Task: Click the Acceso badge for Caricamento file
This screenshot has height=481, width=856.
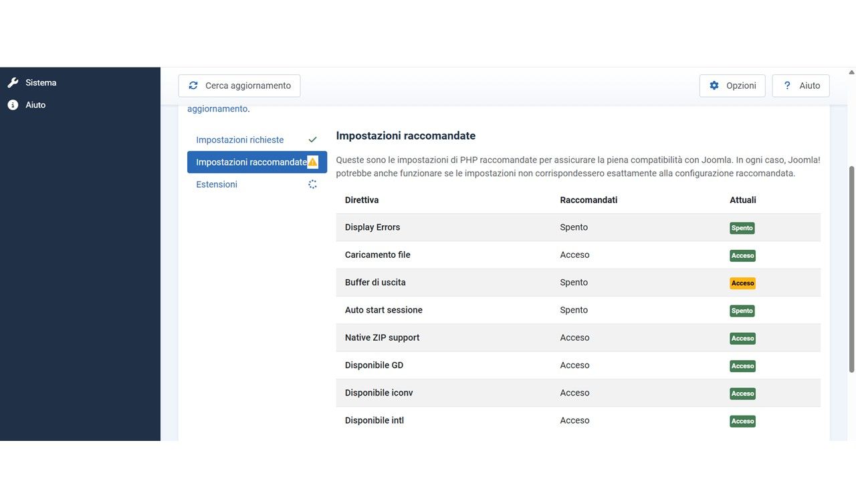Action: click(x=742, y=255)
